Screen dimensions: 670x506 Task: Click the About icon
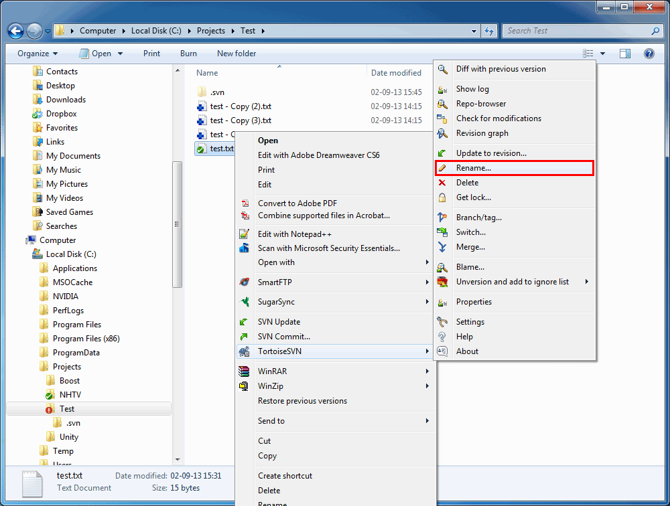point(442,351)
